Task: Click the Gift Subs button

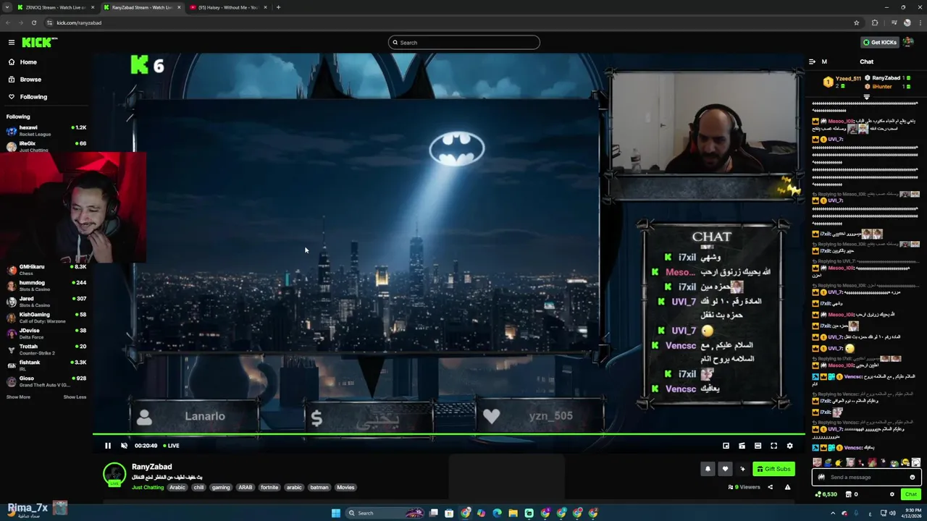Action: tap(773, 469)
